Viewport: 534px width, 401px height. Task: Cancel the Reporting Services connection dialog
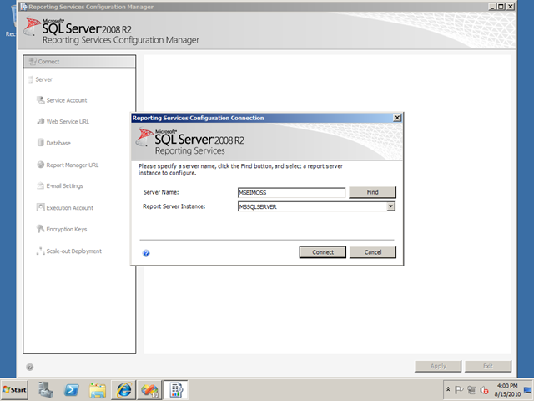(x=373, y=252)
